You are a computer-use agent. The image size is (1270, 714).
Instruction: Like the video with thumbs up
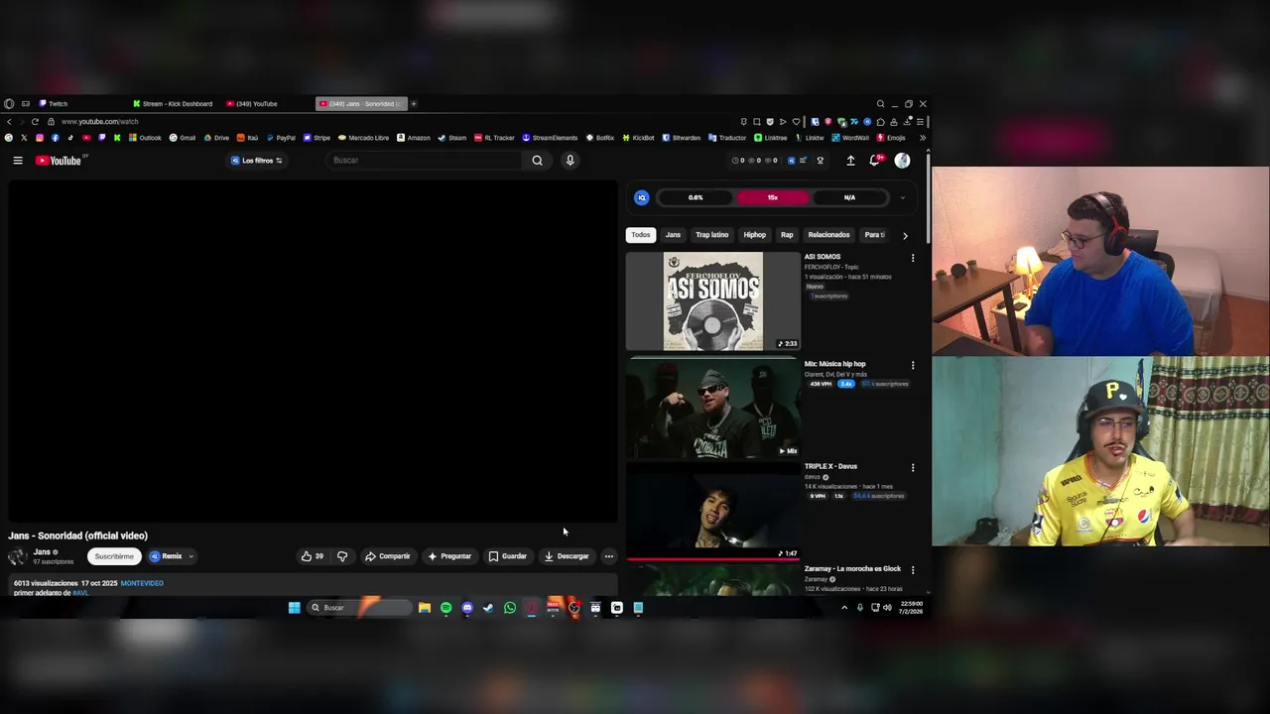click(313, 556)
